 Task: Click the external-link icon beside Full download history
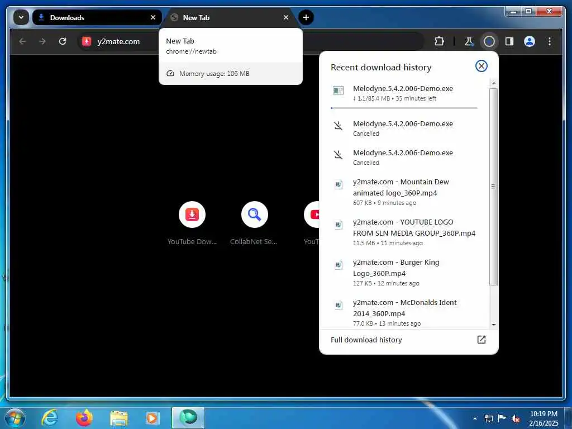pyautogui.click(x=481, y=340)
